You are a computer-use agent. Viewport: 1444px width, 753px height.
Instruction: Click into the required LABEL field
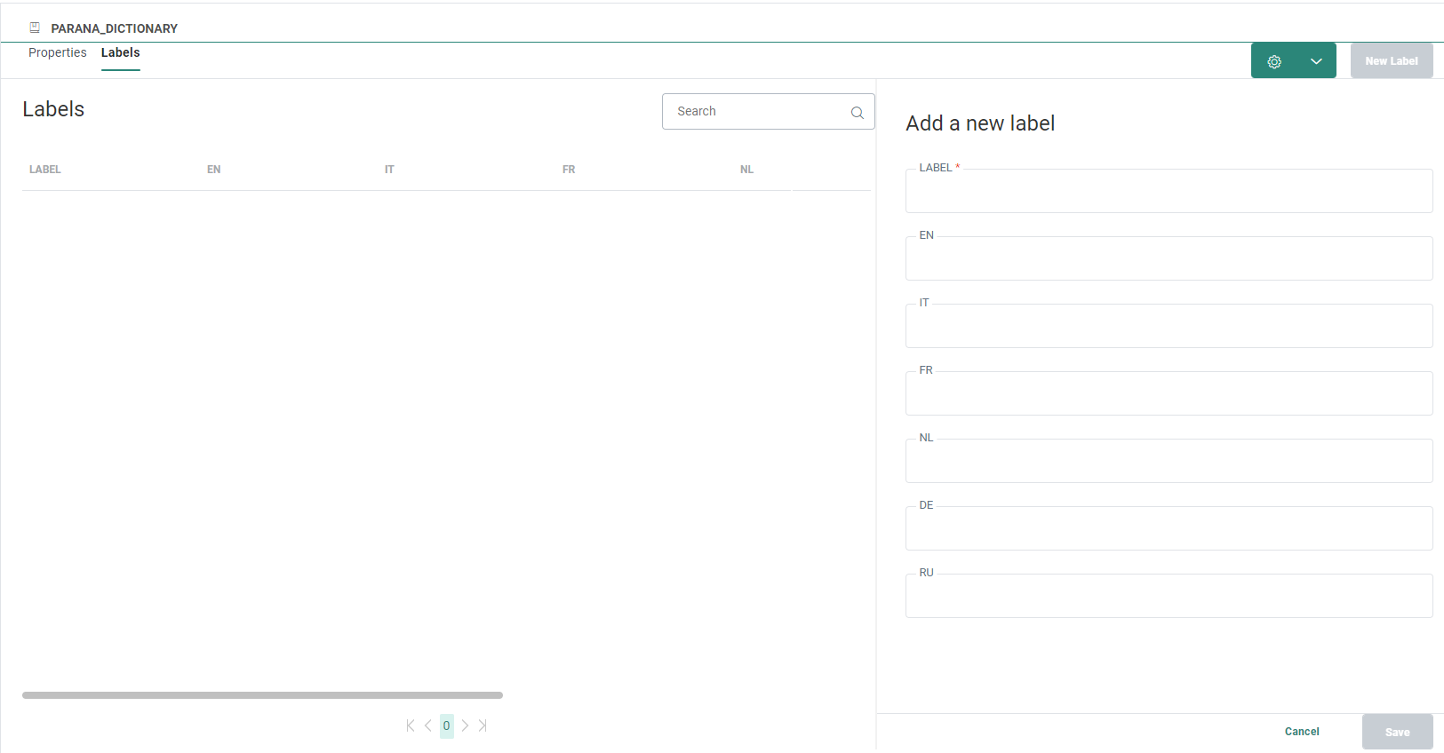point(1169,192)
